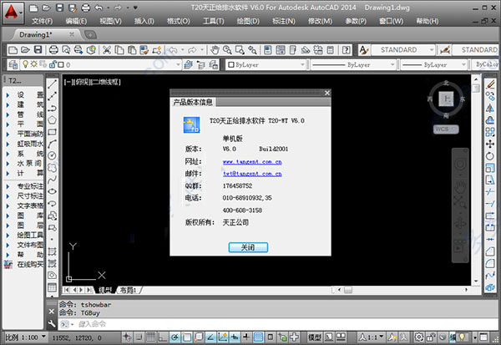The width and height of the screenshot is (501, 345).
Task: Open the www.tangent.com.cn link
Action: pos(252,162)
